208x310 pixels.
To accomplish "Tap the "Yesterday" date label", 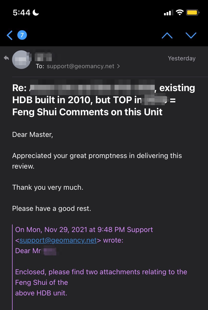I will (x=181, y=58).
